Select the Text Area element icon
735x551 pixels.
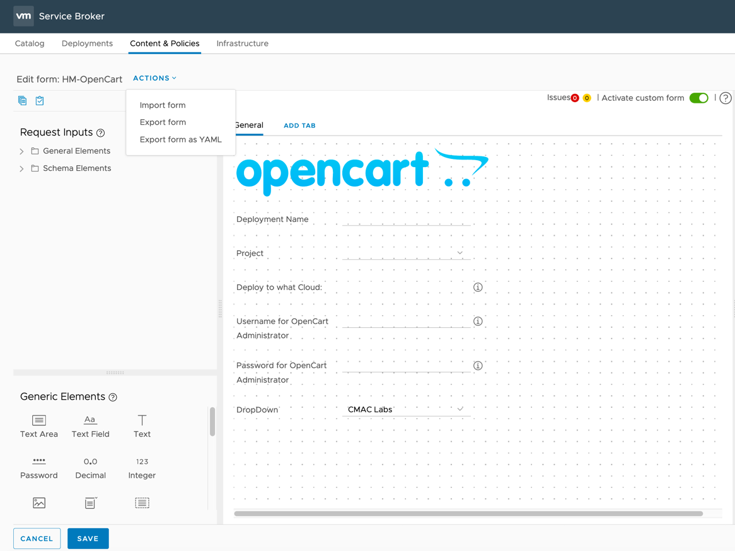(39, 420)
